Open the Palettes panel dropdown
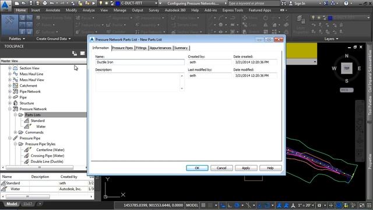The image size is (373, 210). coord(17,38)
